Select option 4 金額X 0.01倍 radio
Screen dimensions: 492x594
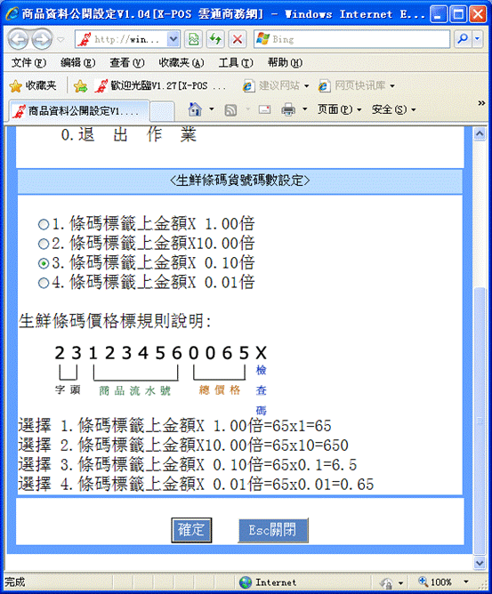(x=44, y=283)
